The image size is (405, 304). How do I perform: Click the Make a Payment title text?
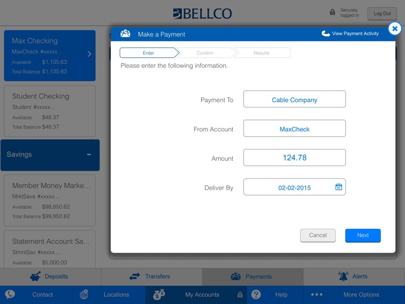click(x=161, y=35)
